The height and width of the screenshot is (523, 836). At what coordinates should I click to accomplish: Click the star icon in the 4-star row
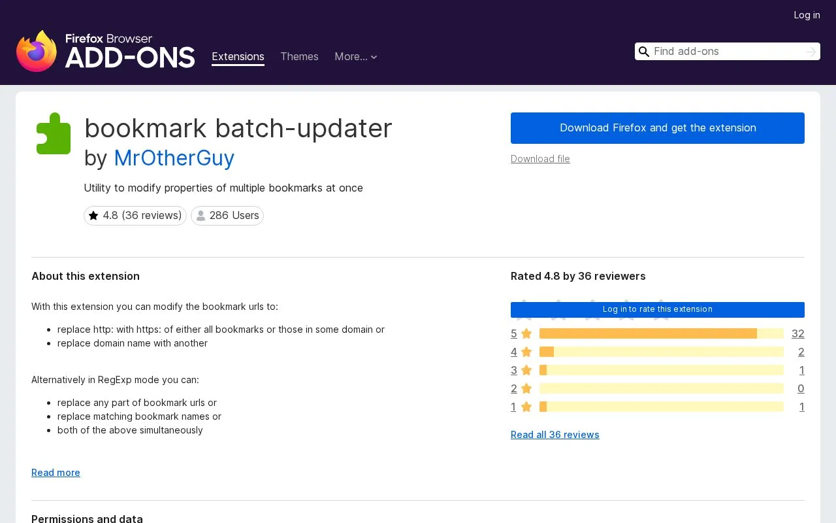pyautogui.click(x=526, y=352)
